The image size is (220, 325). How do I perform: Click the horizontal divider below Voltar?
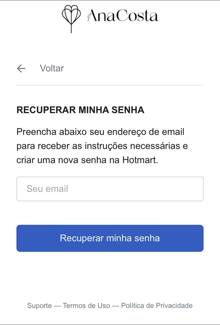pos(110,85)
